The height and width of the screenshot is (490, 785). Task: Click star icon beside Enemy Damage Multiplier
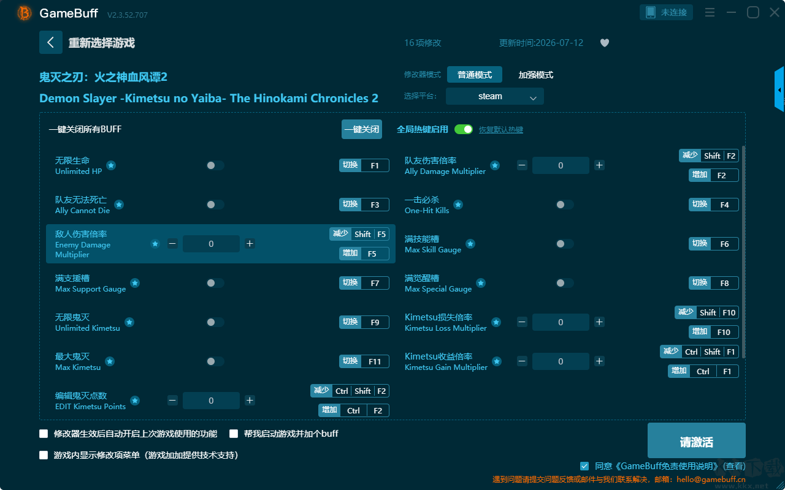click(x=155, y=244)
